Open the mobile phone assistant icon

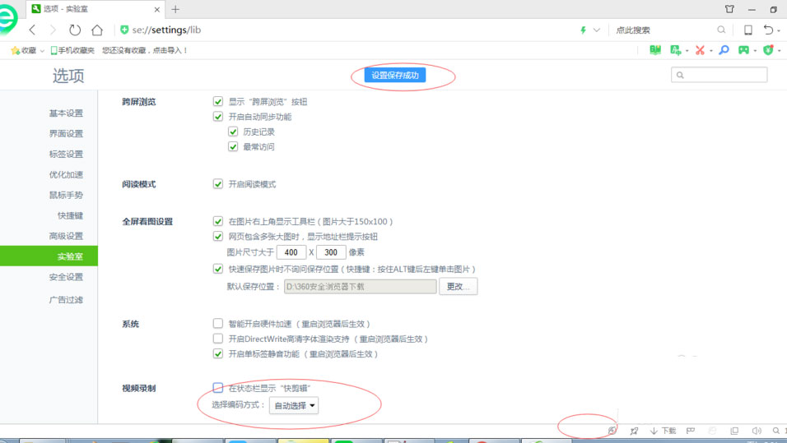point(747,30)
